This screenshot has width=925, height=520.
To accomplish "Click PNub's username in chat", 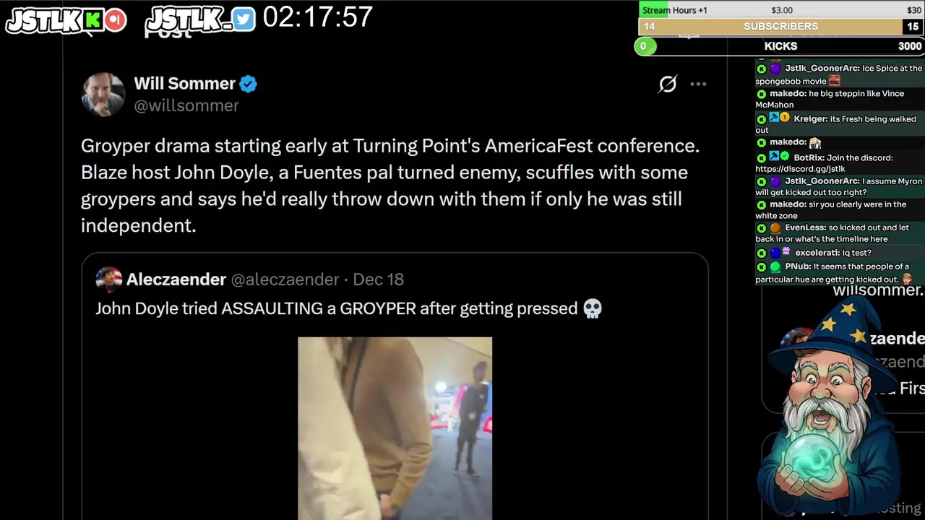I will 798,266.
